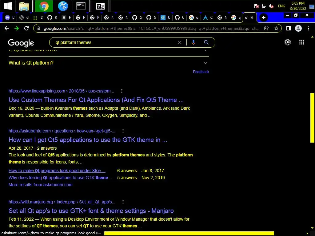The width and height of the screenshot is (315, 236).
Task: Open Google quick settings gear
Action: (x=288, y=42)
